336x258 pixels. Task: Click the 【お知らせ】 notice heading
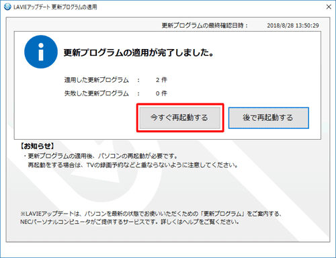(37, 146)
